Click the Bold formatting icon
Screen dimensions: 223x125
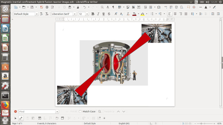pos(93,14)
